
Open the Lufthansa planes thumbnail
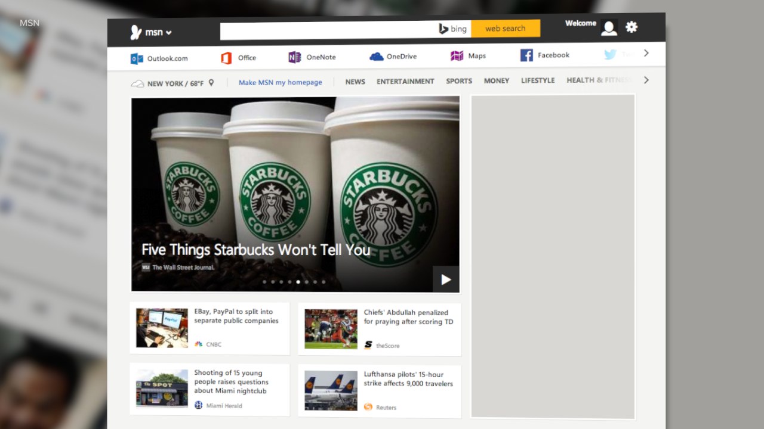tap(331, 391)
